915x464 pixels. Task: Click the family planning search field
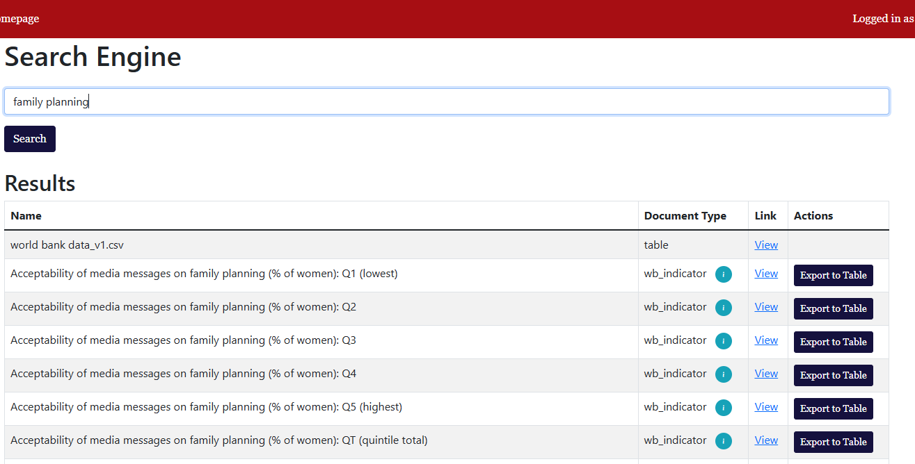point(446,101)
